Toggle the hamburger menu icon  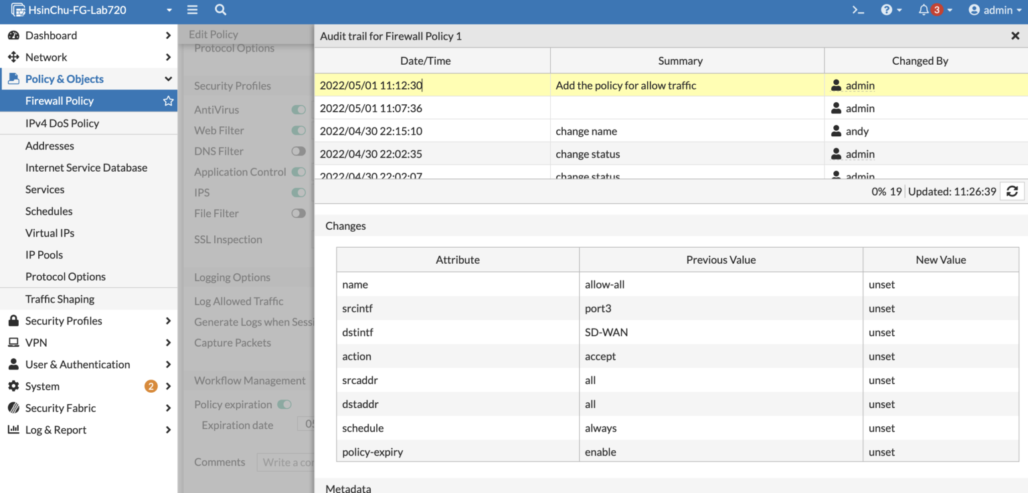point(192,10)
